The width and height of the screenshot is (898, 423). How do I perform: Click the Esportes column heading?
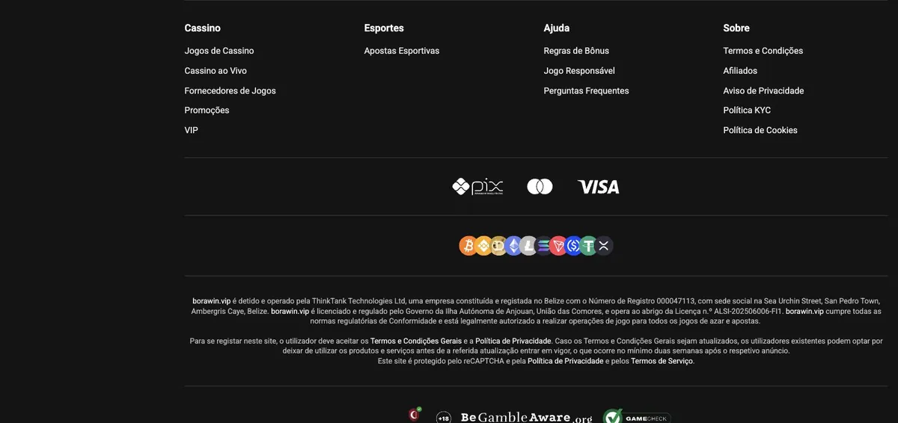point(384,28)
